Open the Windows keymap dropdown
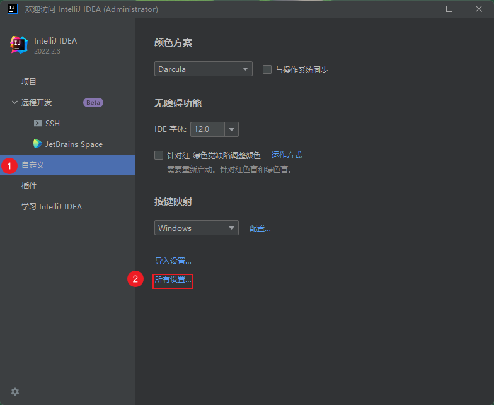The image size is (494, 405). pyautogui.click(x=197, y=228)
